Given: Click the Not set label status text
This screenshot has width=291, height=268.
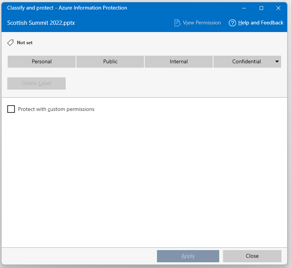Looking at the screenshot, I should pyautogui.click(x=25, y=43).
